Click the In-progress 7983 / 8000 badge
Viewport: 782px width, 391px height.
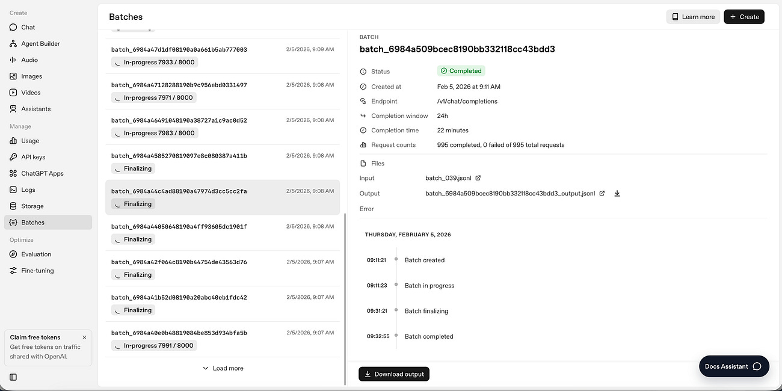point(154,133)
